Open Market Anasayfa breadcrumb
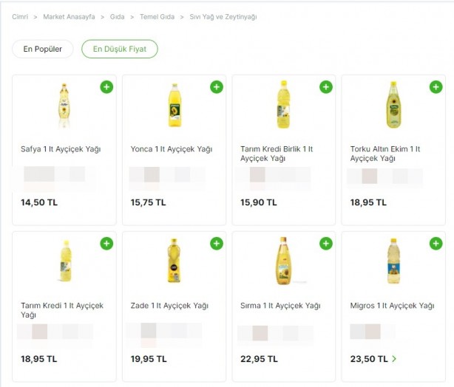 pyautogui.click(x=69, y=17)
